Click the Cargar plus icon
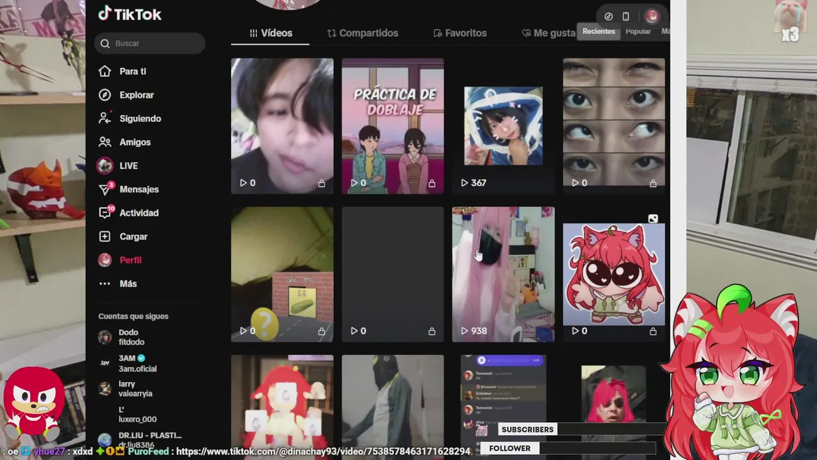Image resolution: width=817 pixels, height=460 pixels. 105,237
